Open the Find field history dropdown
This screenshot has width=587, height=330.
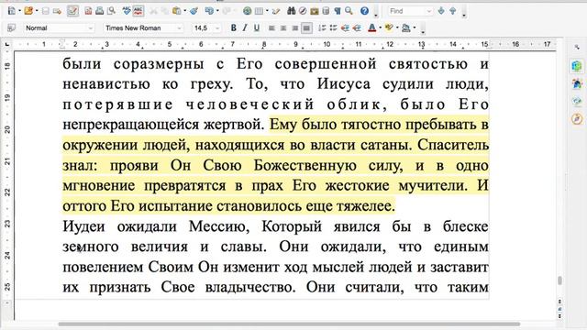click(429, 11)
